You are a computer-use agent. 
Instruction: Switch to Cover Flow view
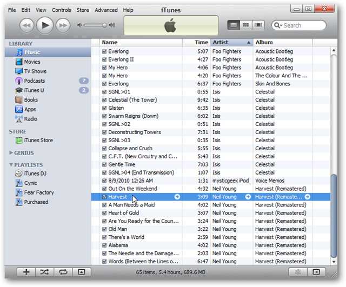pyautogui.click(x=258, y=25)
